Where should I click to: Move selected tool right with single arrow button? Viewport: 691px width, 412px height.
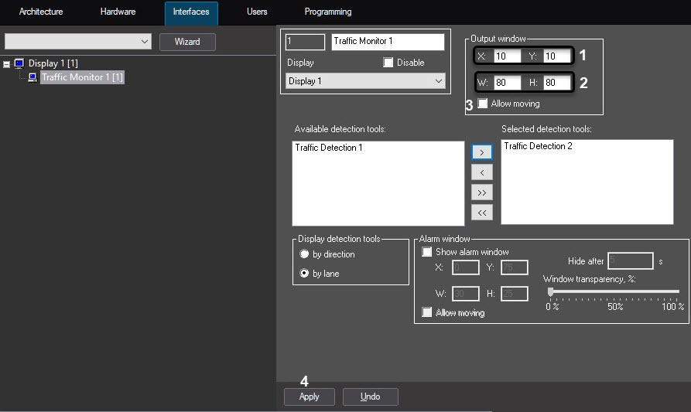[481, 152]
